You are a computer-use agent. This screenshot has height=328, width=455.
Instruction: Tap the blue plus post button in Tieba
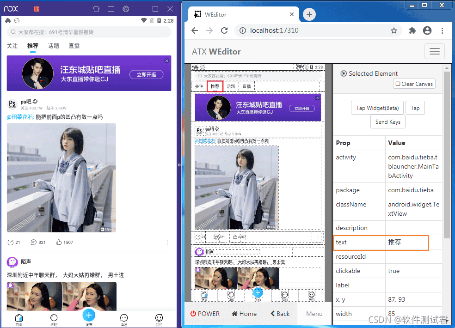89,315
